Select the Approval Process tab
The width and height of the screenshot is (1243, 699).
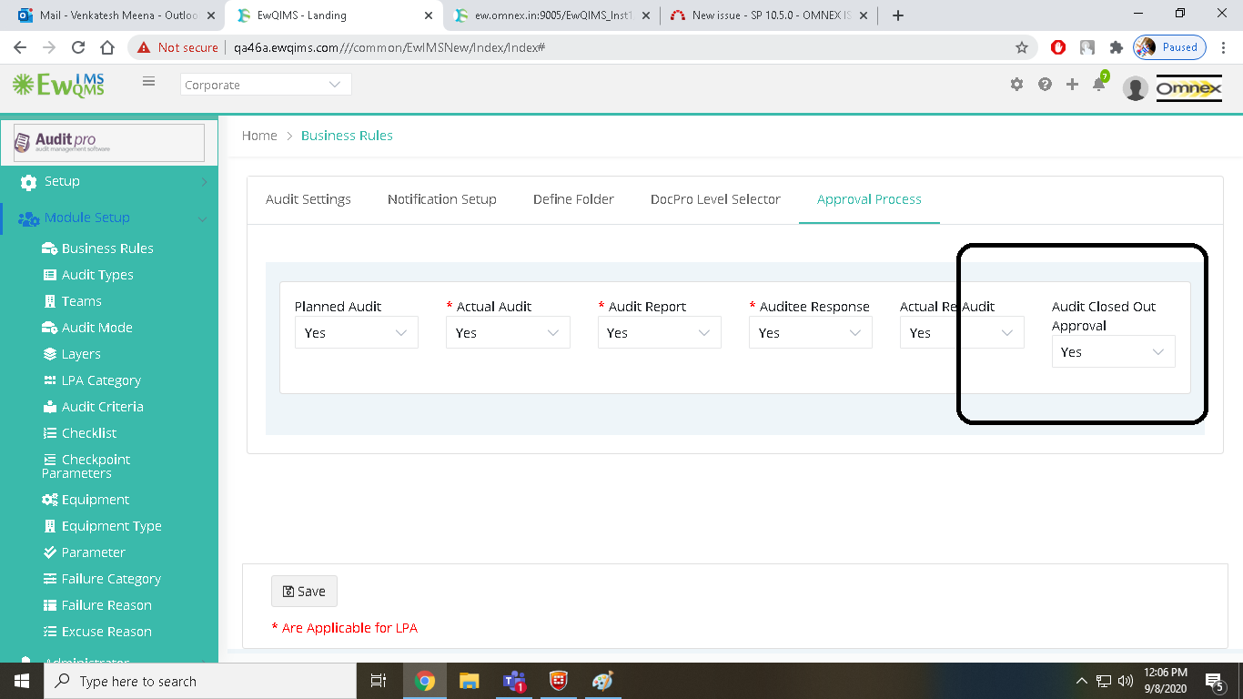869,199
